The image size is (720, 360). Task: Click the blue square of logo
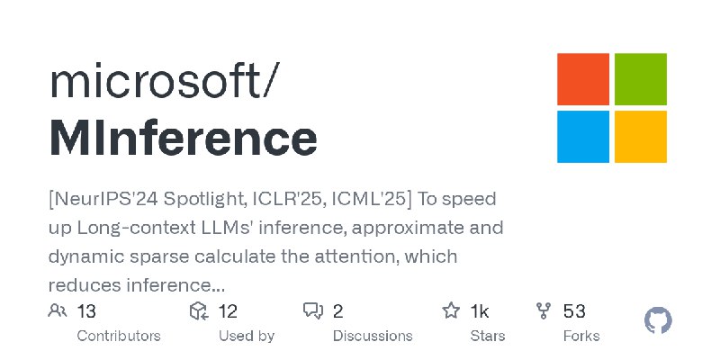pyautogui.click(x=583, y=137)
